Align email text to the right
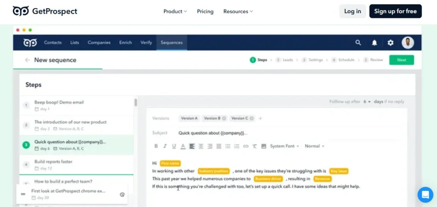Screen dimensions: 437x207 click(210, 146)
